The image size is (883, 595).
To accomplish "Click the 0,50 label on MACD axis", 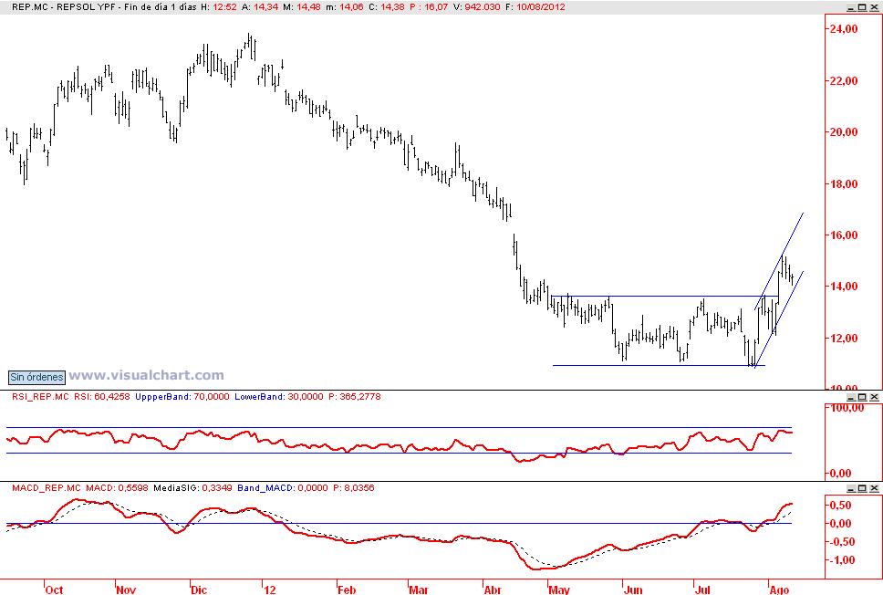I will pyautogui.click(x=841, y=506).
